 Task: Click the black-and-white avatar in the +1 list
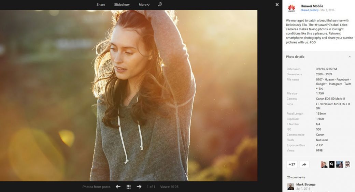[332, 164]
